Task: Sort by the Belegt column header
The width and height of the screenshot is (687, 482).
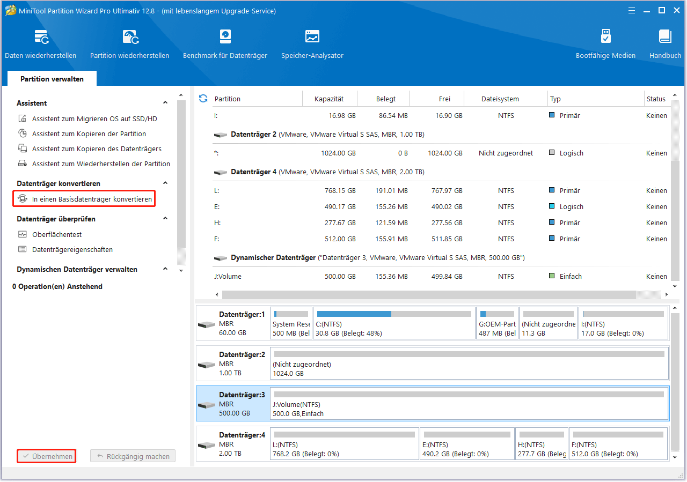Action: (x=386, y=99)
